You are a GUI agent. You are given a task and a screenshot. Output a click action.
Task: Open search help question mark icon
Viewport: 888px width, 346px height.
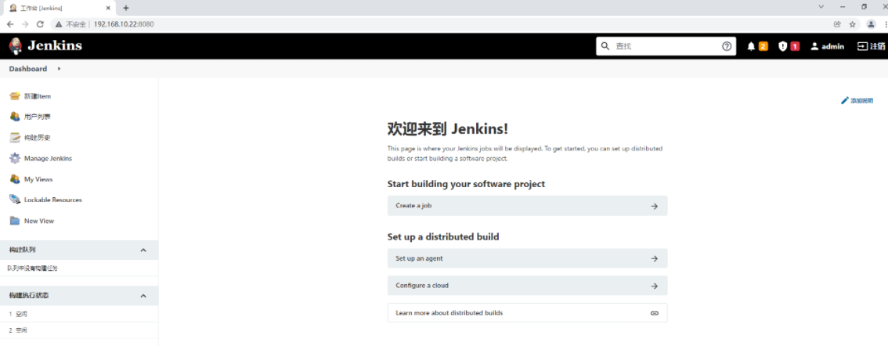pyautogui.click(x=727, y=46)
